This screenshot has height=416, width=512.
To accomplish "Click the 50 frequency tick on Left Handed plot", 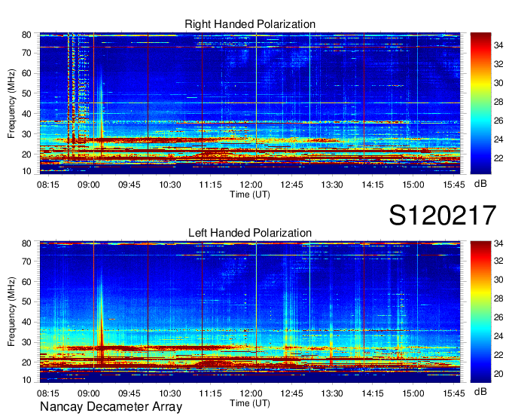I will tap(26, 301).
